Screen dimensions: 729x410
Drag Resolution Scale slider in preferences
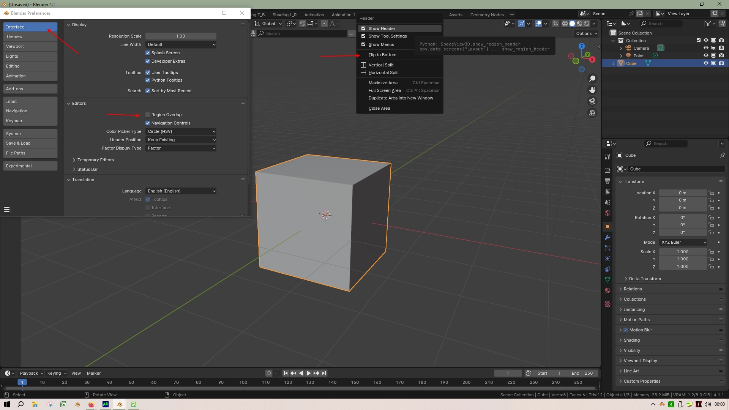[181, 36]
